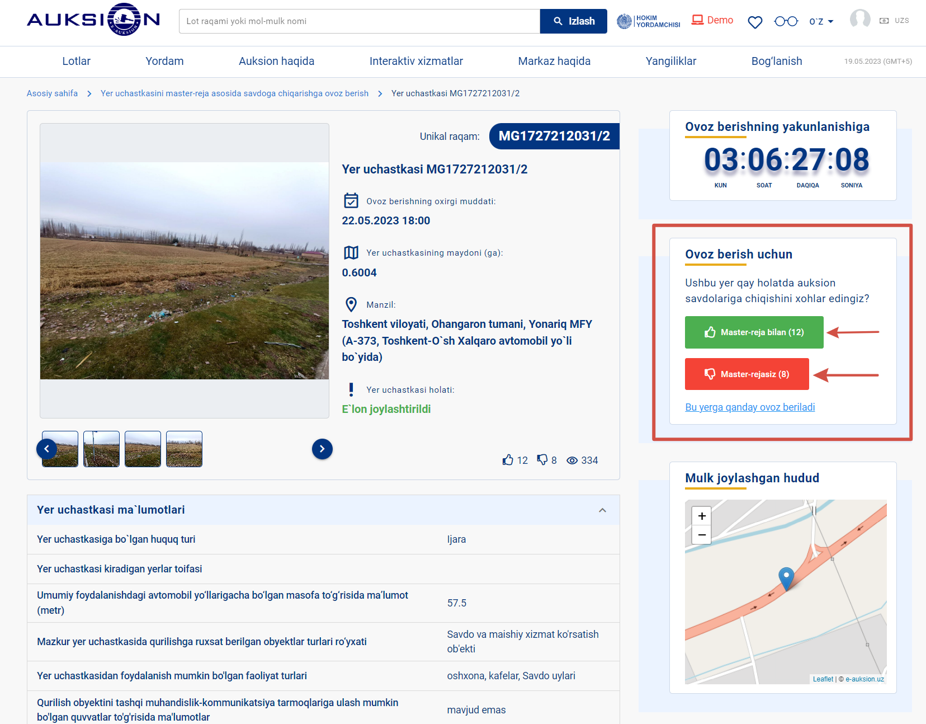926x724 pixels.
Task: Switch to Demo mode
Action: [712, 20]
